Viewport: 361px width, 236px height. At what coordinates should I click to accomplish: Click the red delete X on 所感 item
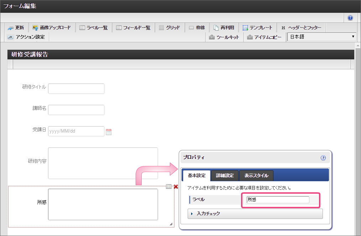click(176, 187)
